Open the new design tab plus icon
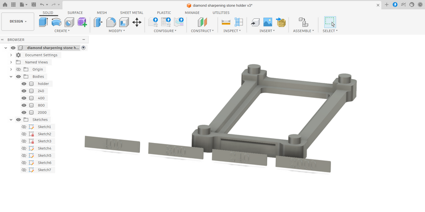 pyautogui.click(x=387, y=5)
